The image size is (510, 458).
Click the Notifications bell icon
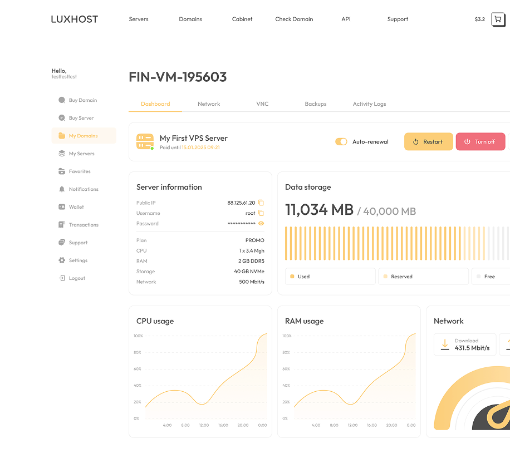click(62, 189)
